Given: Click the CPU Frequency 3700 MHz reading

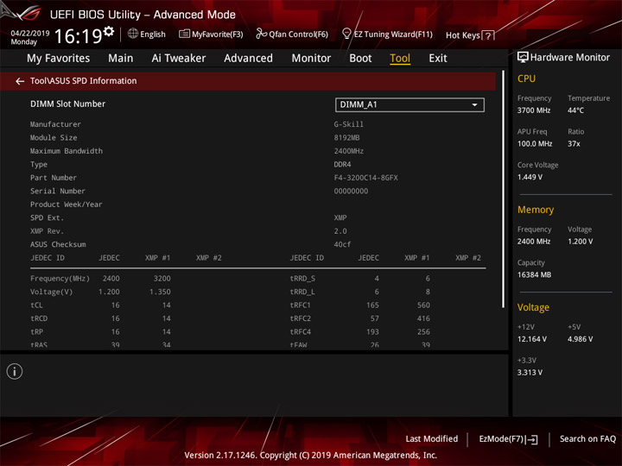Looking at the screenshot, I should coord(534,110).
